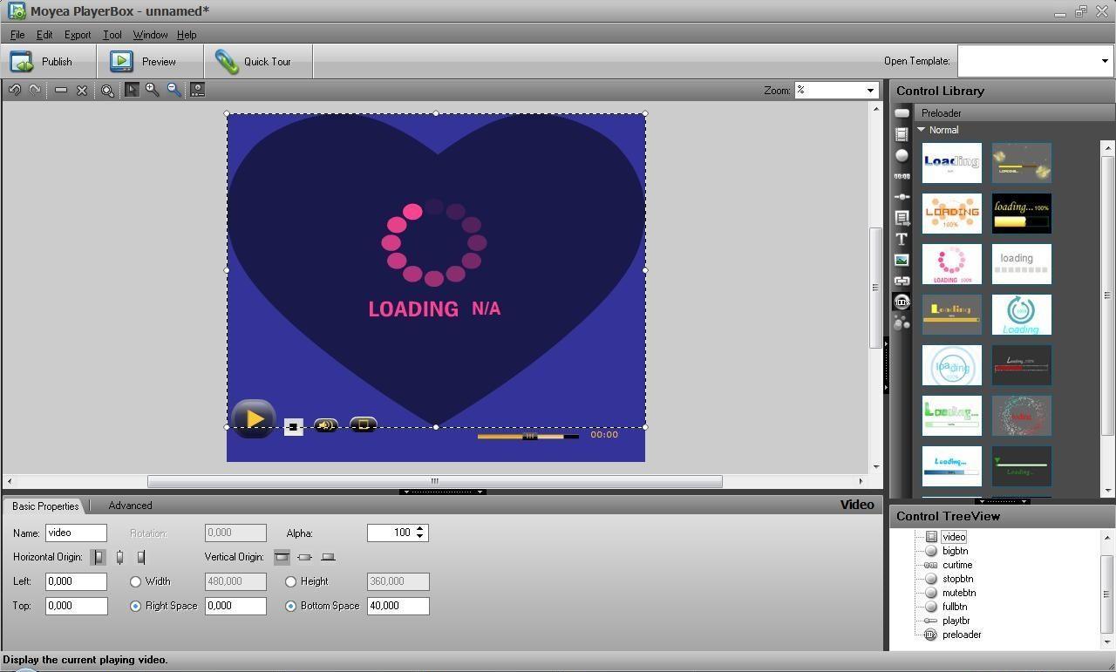Select bigbtn in Control TreeView
The image size is (1116, 672).
(955, 551)
